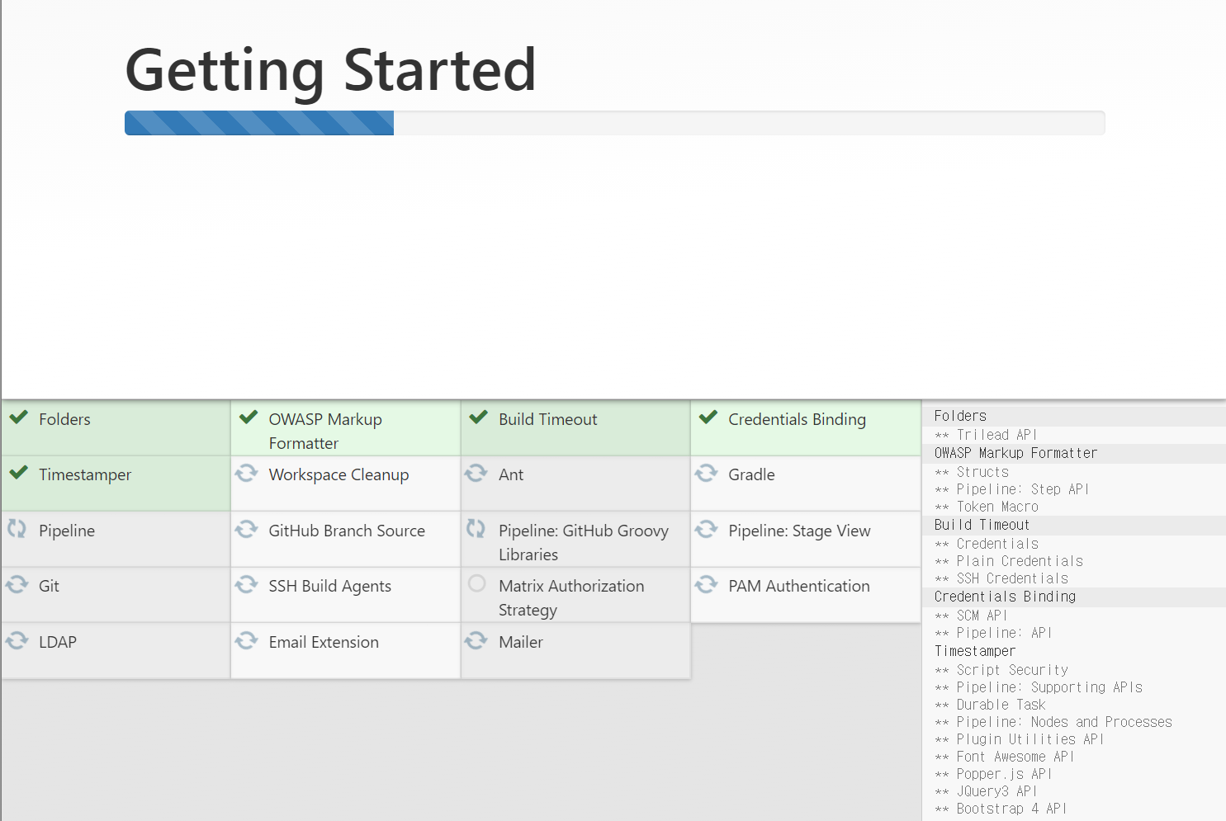The width and height of the screenshot is (1226, 821).
Task: Click the green checkmark next to Folders
Action: [x=19, y=418]
